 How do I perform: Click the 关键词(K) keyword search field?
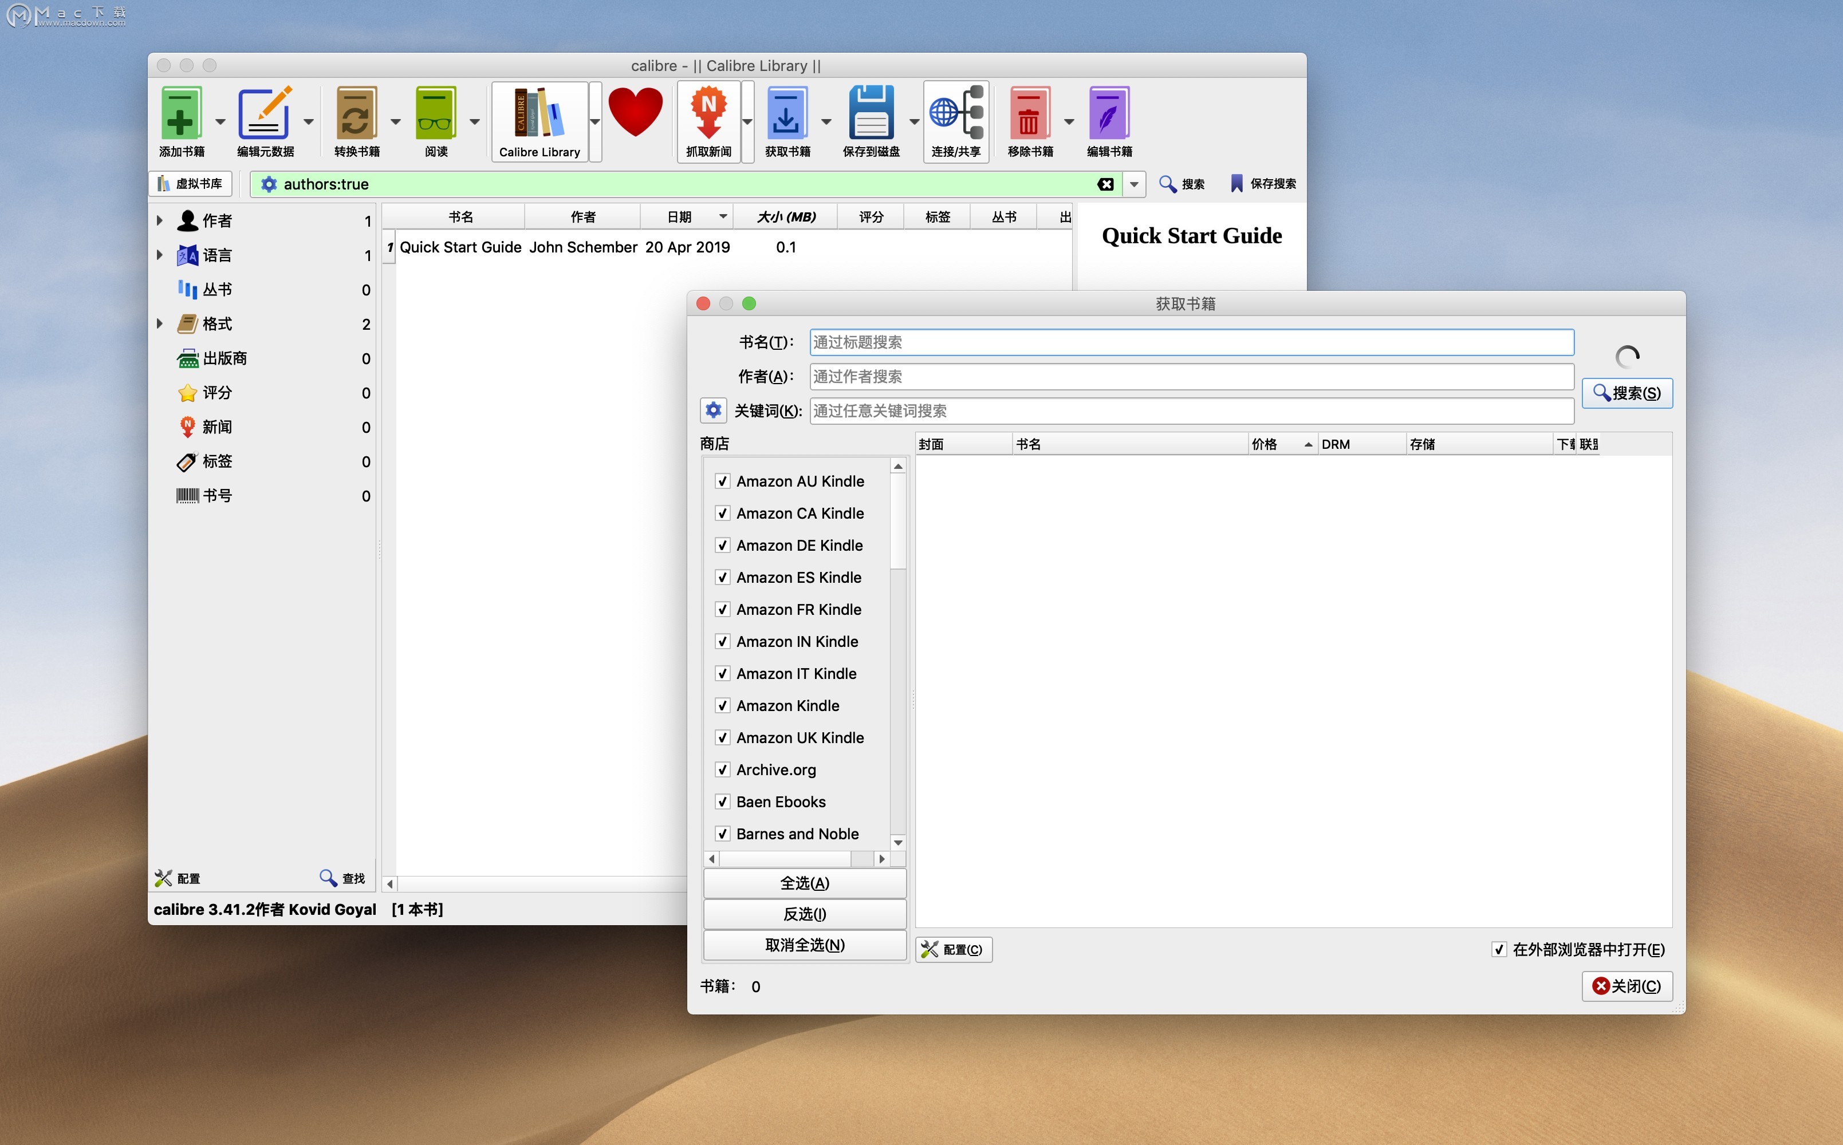point(1192,410)
